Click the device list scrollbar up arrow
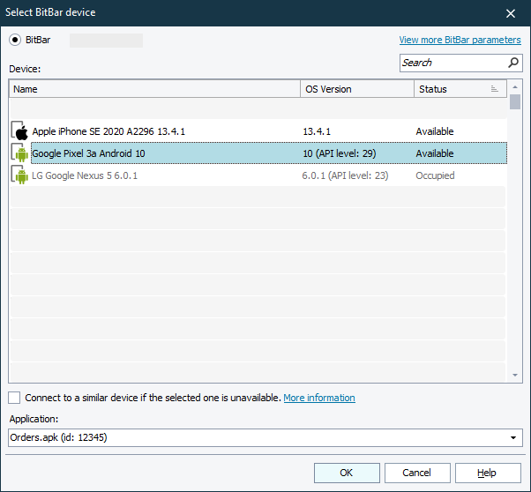Image resolution: width=531 pixels, height=492 pixels. point(515,86)
